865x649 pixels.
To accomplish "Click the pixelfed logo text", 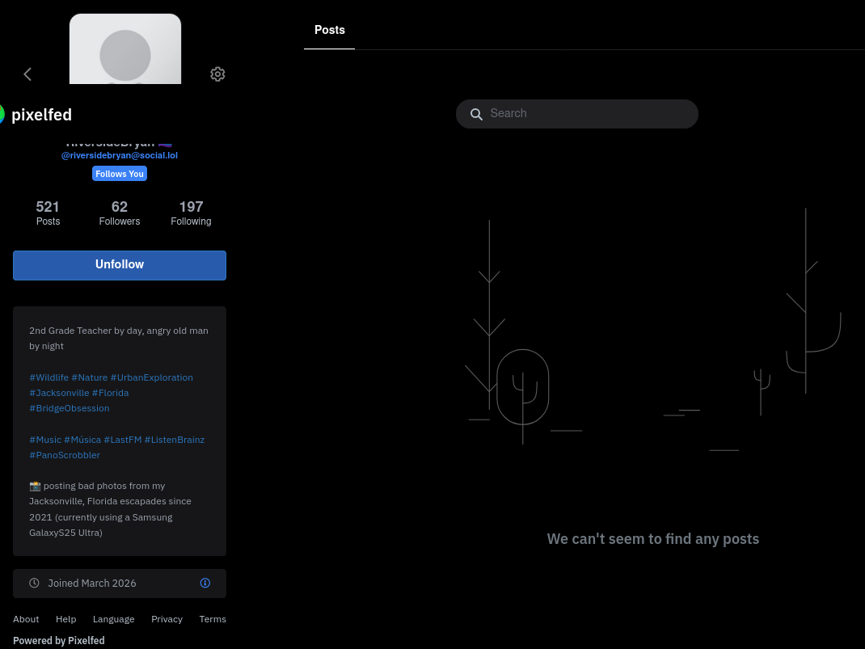I will (41, 115).
